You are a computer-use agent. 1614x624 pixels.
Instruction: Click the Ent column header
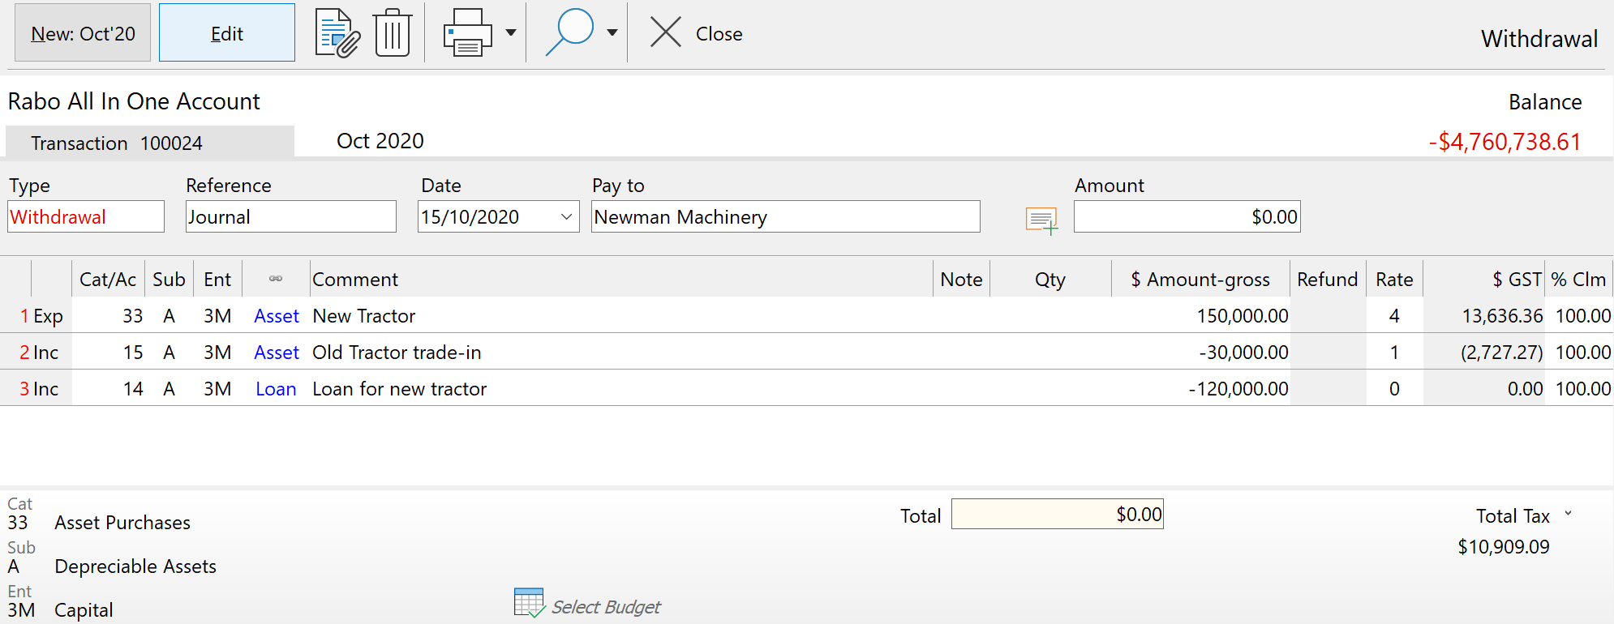coord(217,280)
